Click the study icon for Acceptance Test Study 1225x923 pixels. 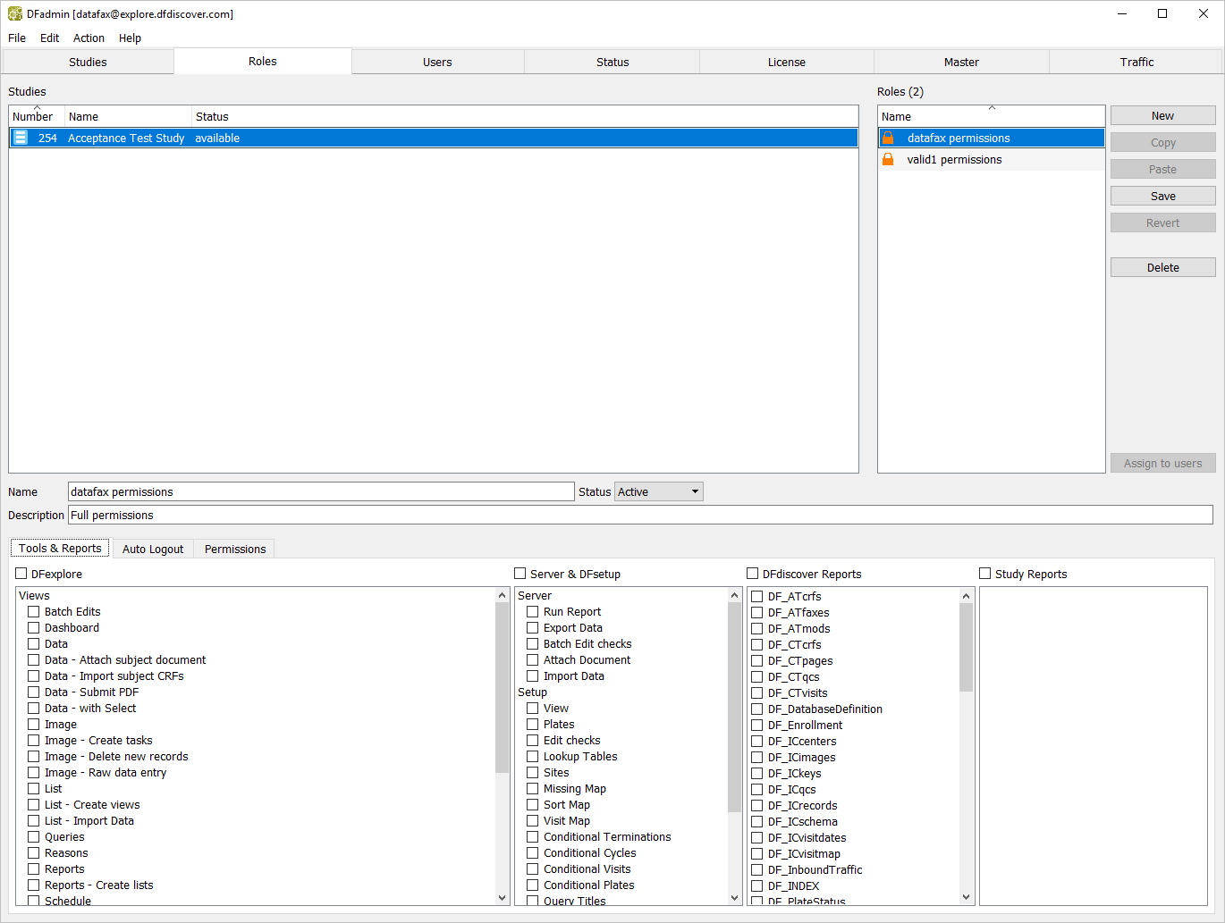point(21,138)
